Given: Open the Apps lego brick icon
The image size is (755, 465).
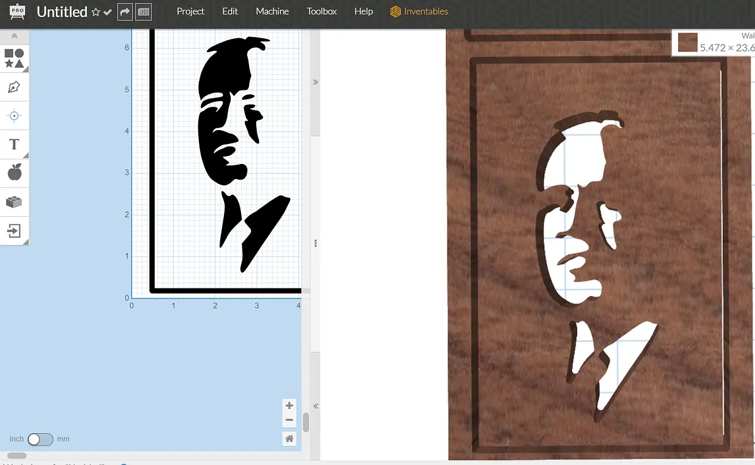Looking at the screenshot, I should 14,202.
